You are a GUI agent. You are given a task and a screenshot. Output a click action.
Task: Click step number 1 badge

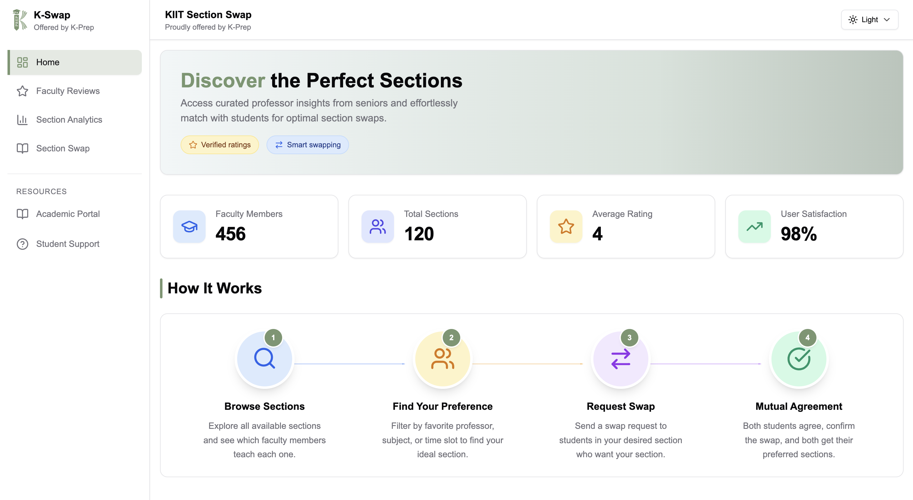click(x=273, y=337)
